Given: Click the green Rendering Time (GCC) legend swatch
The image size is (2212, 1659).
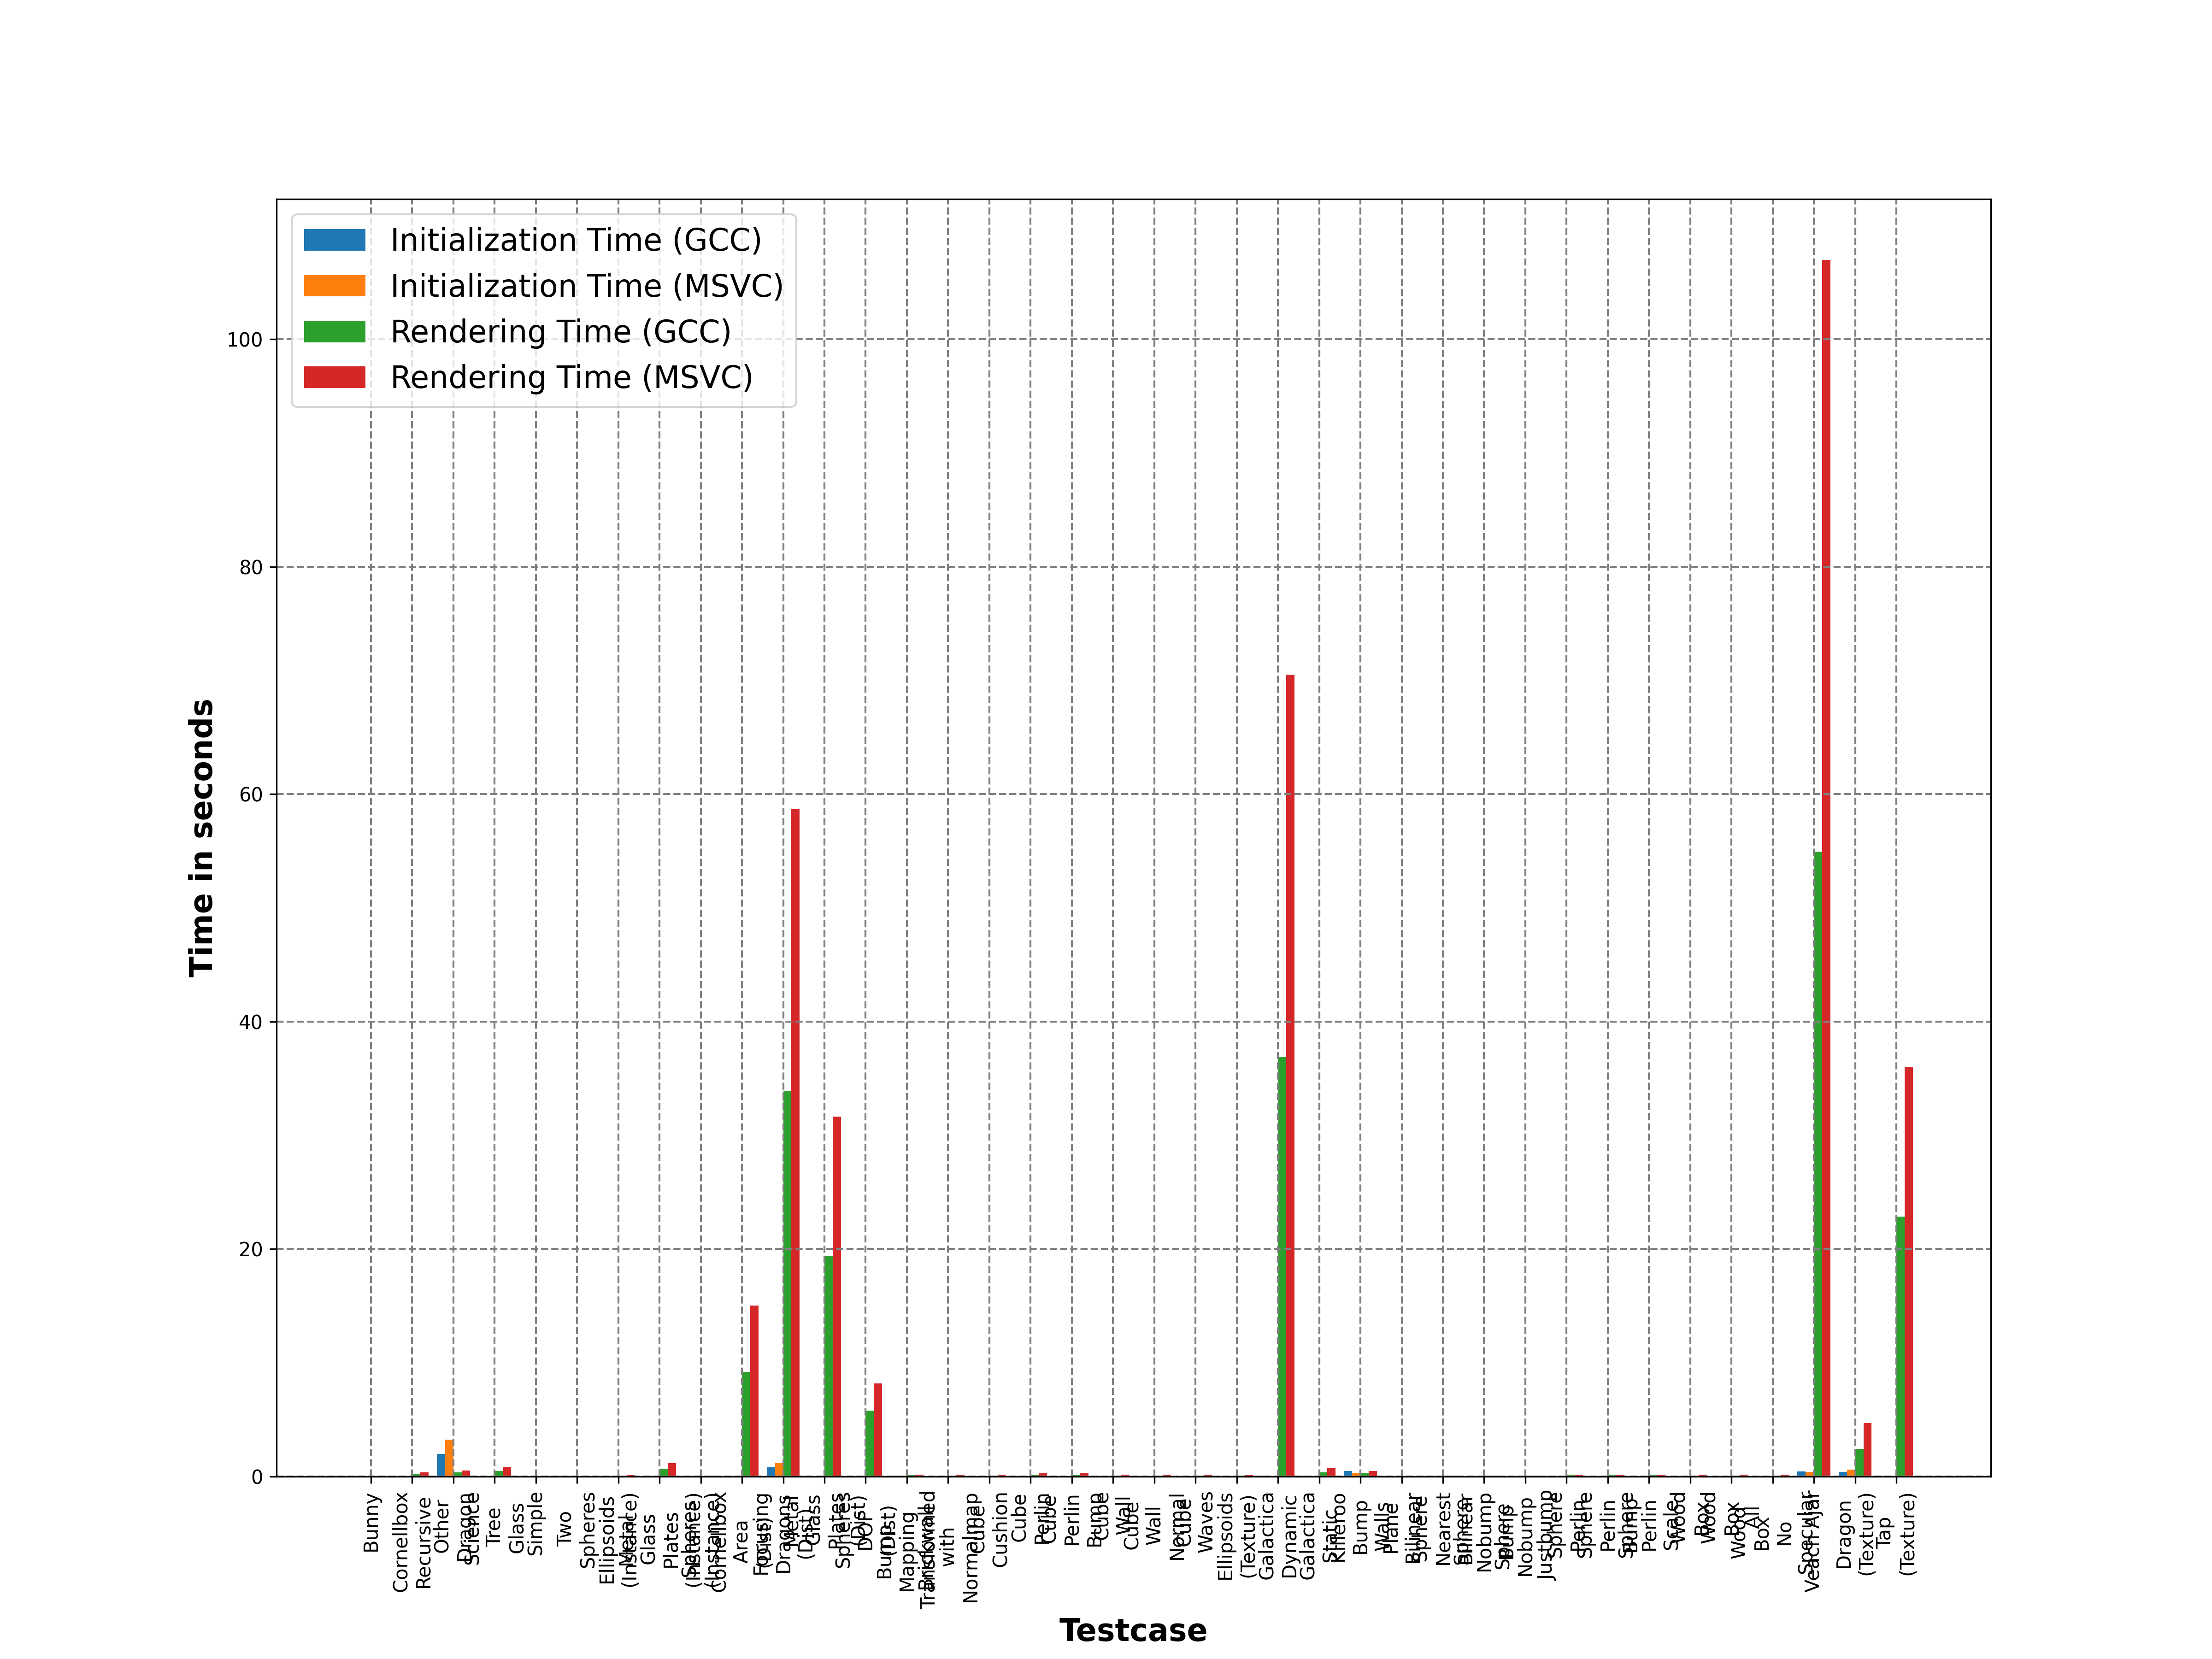Looking at the screenshot, I should point(334,331).
